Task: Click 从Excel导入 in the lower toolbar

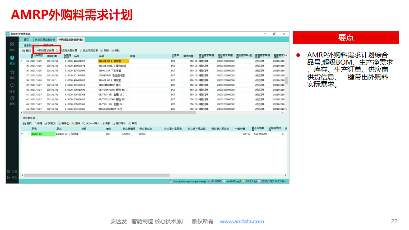Action: [92, 123]
